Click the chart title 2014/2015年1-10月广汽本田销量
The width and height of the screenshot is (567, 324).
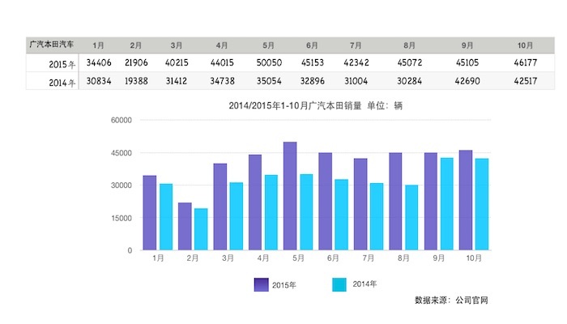coord(295,106)
